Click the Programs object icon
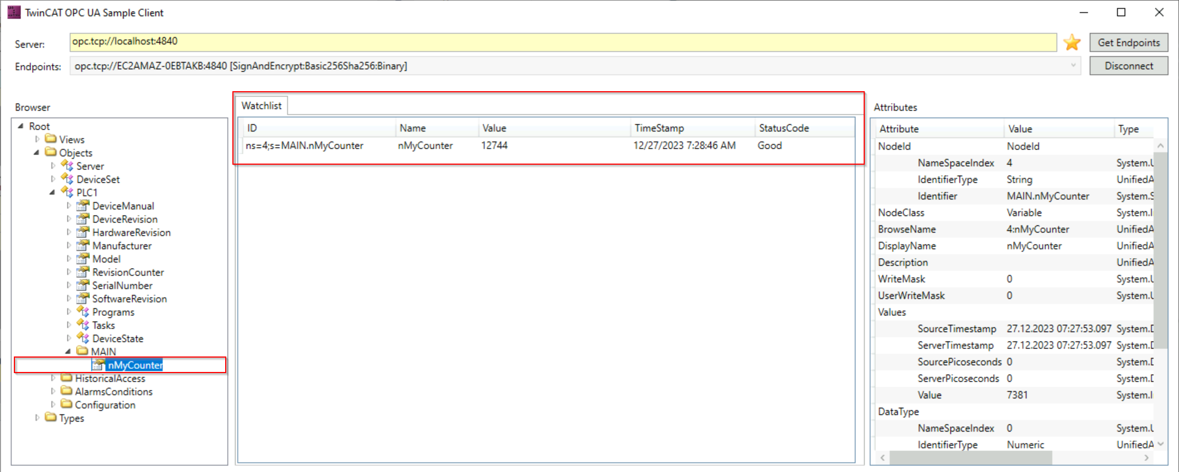The image size is (1179, 472). click(x=83, y=311)
